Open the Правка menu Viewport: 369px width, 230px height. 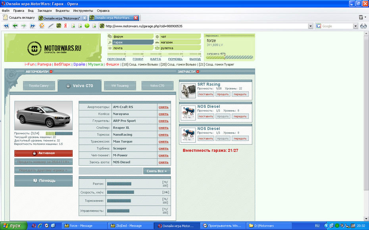(19, 11)
